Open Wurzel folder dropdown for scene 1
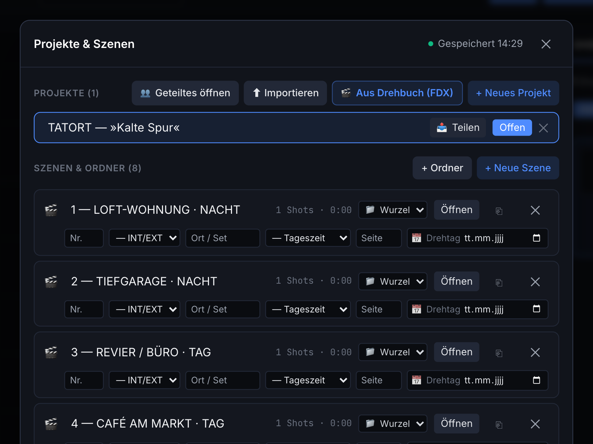This screenshot has height=444, width=593. coord(393,210)
